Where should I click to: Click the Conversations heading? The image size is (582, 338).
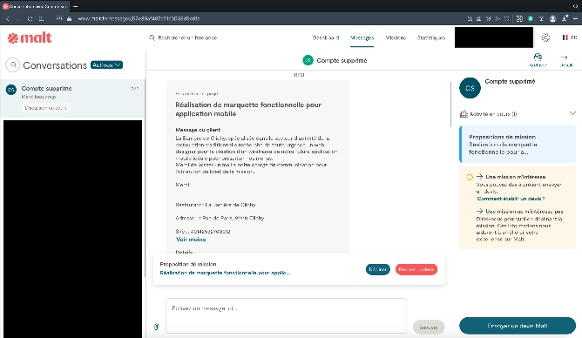pos(55,65)
